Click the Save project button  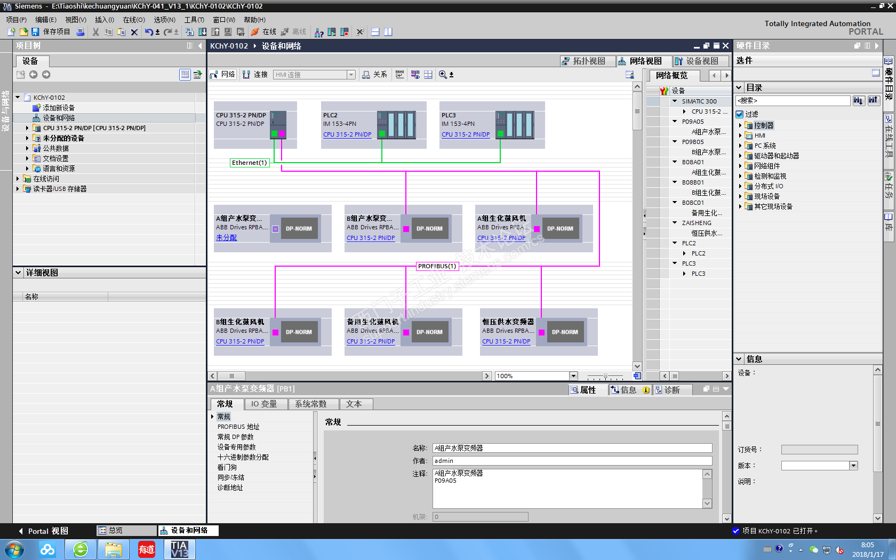(x=51, y=32)
